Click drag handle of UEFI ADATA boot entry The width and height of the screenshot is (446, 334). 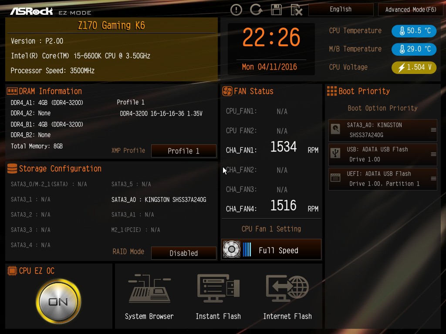[433, 179]
